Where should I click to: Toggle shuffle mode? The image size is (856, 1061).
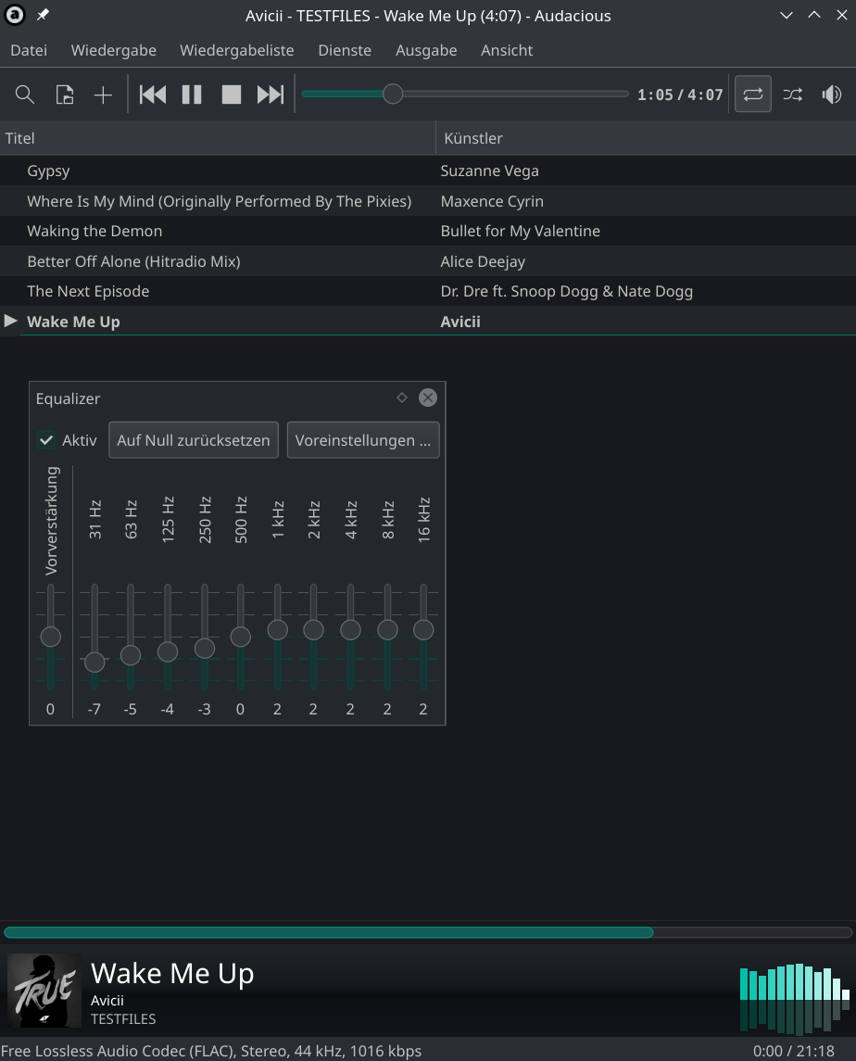[792, 95]
